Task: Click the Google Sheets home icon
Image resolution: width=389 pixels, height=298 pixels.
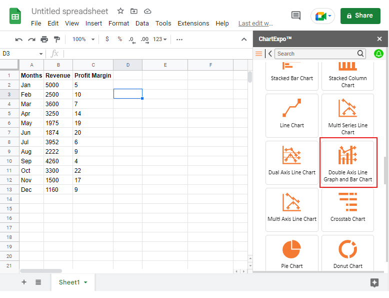Action: 15,16
